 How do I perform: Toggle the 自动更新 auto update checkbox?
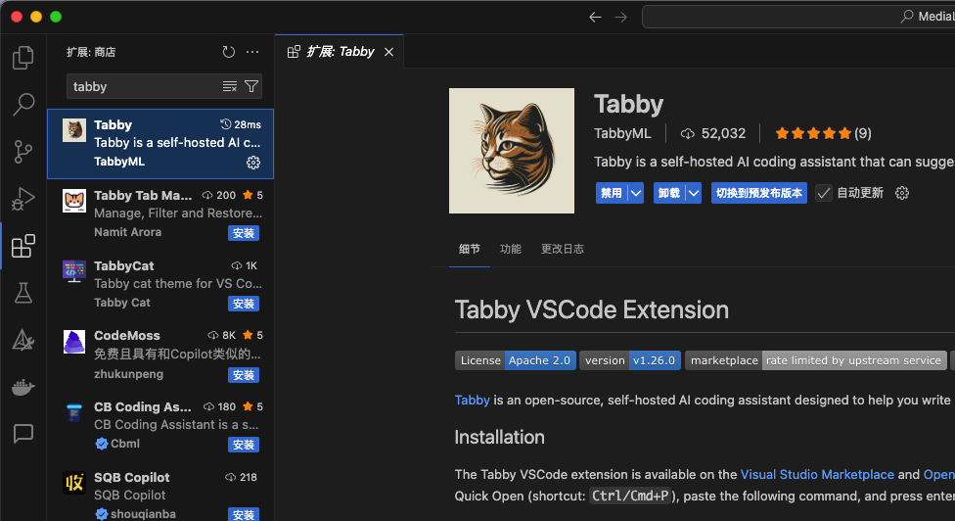[824, 193]
